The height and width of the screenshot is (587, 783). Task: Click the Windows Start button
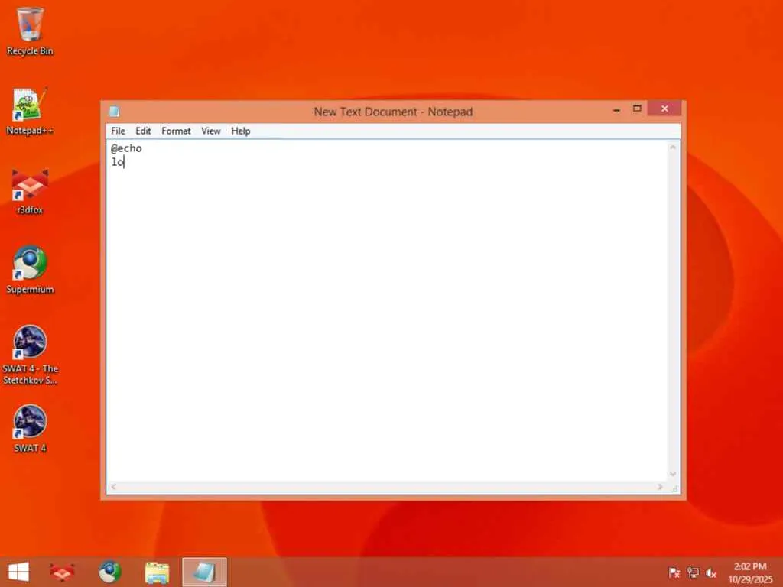pos(18,572)
